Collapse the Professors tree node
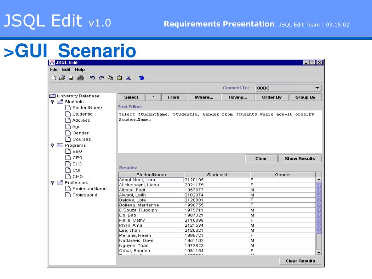The image size is (372, 279). tap(52, 183)
